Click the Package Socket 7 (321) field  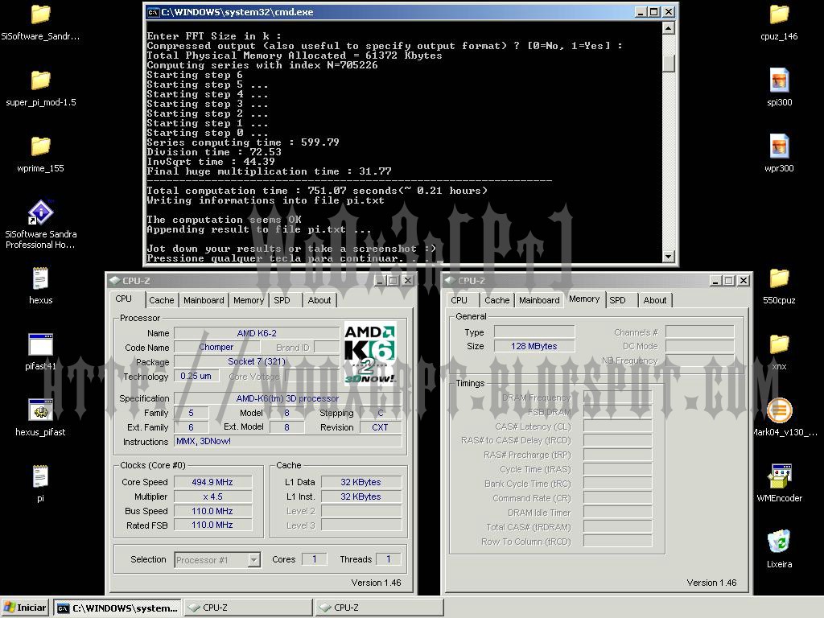[x=257, y=361]
